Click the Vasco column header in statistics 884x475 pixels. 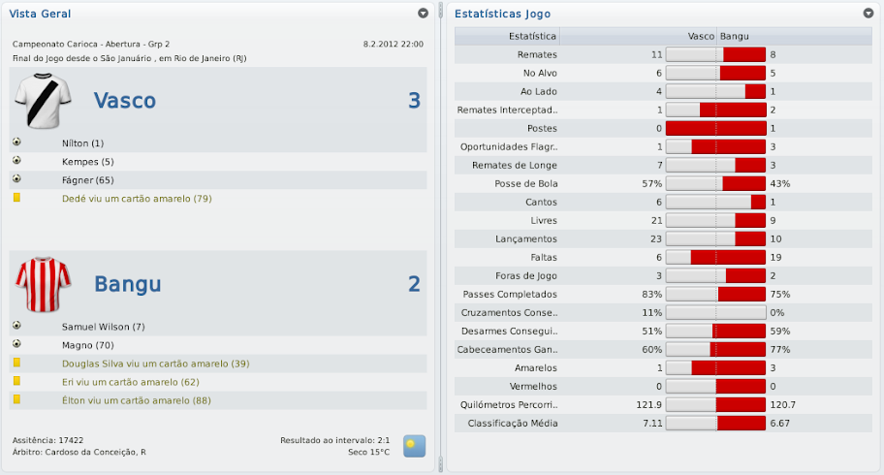click(700, 36)
